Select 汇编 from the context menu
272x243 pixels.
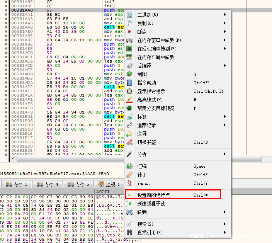(142, 166)
